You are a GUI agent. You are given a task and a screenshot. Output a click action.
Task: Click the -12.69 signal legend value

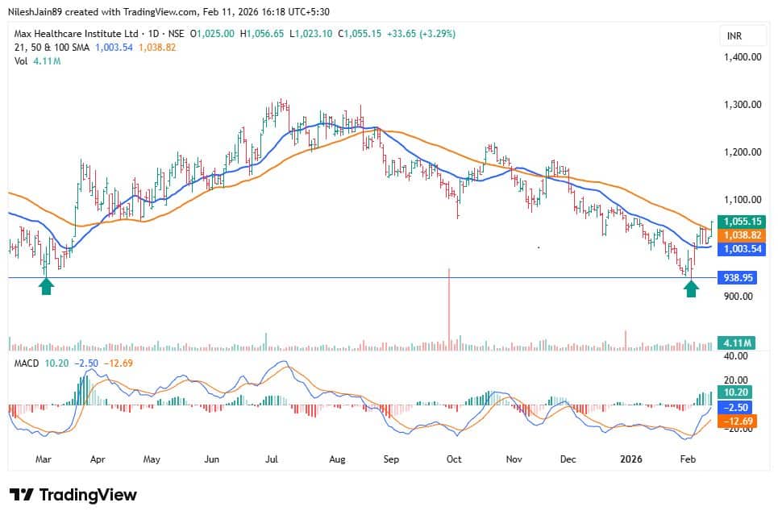click(x=119, y=363)
